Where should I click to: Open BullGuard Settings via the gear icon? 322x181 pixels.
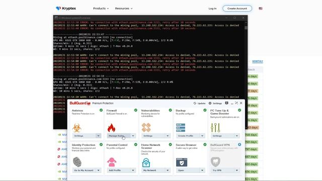click(210, 103)
